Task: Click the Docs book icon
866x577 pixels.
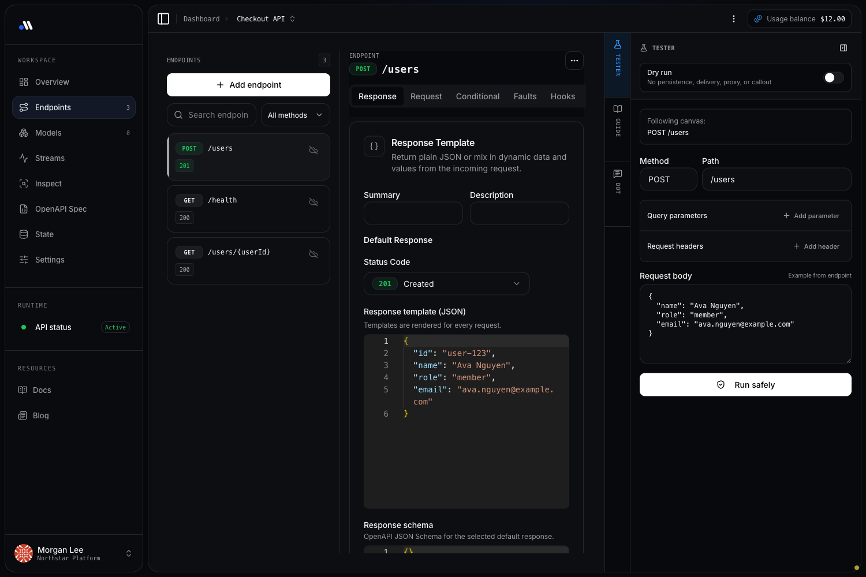Action: (23, 390)
